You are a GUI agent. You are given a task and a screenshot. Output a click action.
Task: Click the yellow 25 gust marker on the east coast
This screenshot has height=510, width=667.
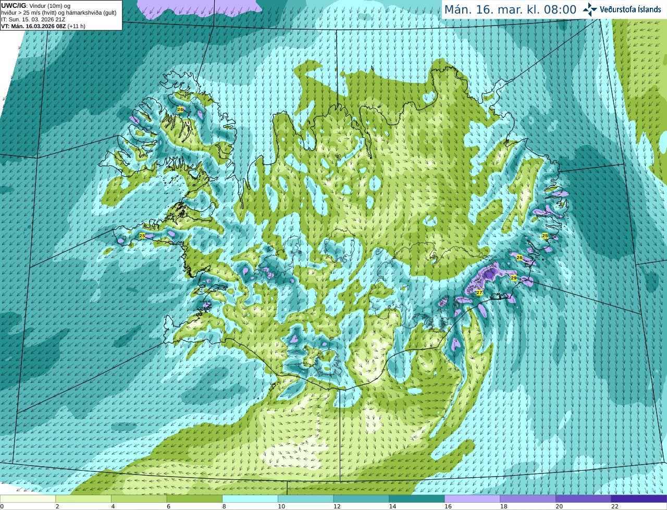(545, 236)
